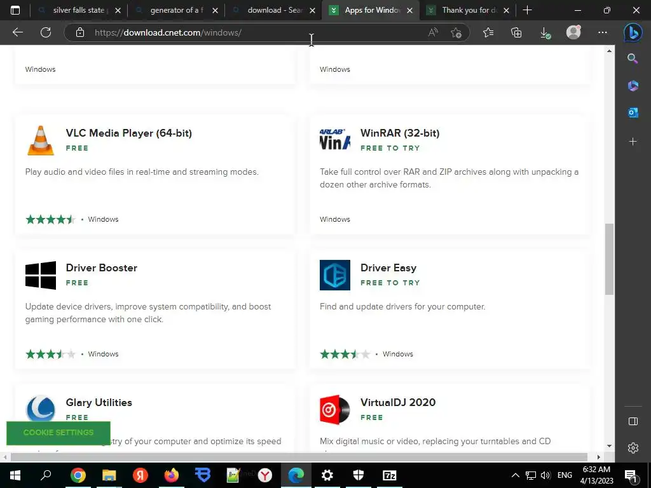Screen dimensions: 651x488
Task: View site lock information icon
Action: click(80, 32)
